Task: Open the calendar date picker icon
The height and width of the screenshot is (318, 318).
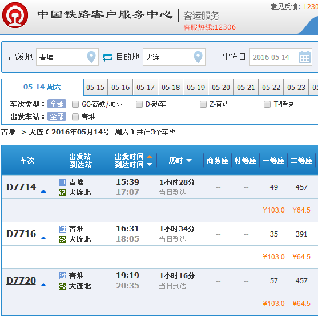Action: tap(305, 57)
